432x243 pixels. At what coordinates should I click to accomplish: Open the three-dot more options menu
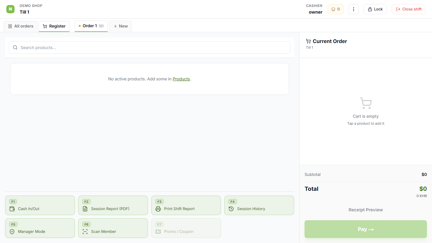tap(354, 9)
